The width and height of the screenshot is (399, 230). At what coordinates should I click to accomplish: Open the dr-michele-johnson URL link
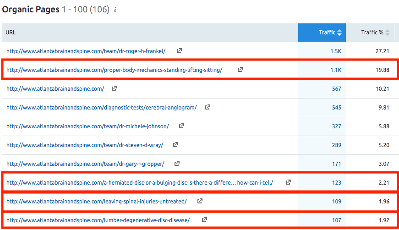click(x=87, y=126)
